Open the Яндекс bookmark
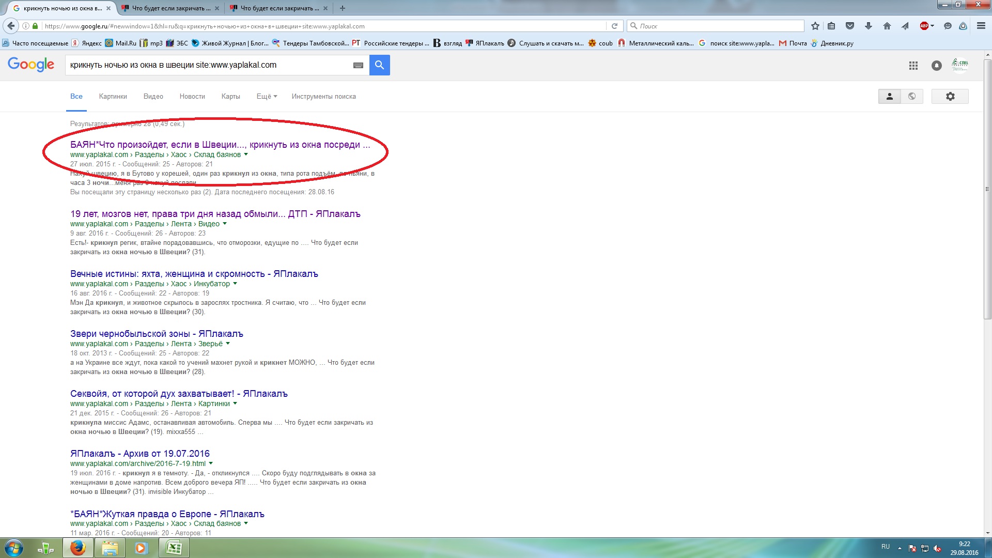Viewport: 992px width, 558px height. tap(87, 43)
